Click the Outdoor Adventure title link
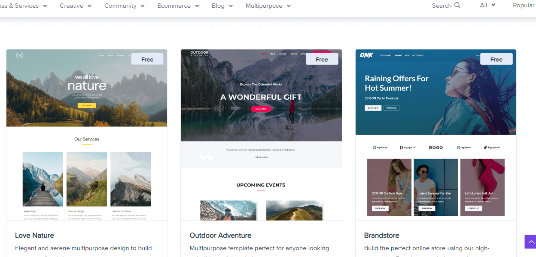Viewport: 536px width, 257px height. coord(220,236)
